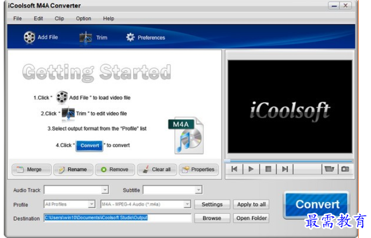Image resolution: width=371 pixels, height=238 pixels.
Task: Take snapshot with camera icon
Action: tap(345, 169)
